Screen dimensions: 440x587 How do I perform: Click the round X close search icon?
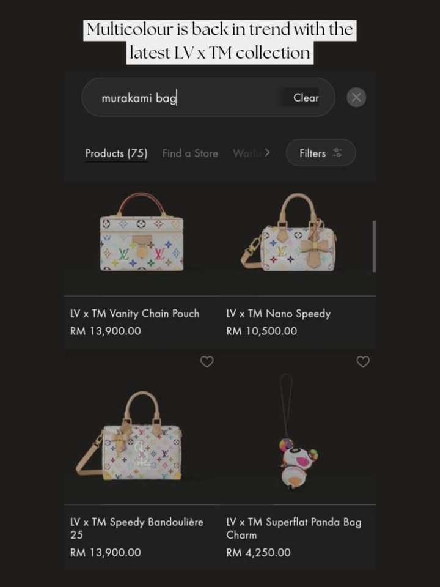pyautogui.click(x=356, y=98)
